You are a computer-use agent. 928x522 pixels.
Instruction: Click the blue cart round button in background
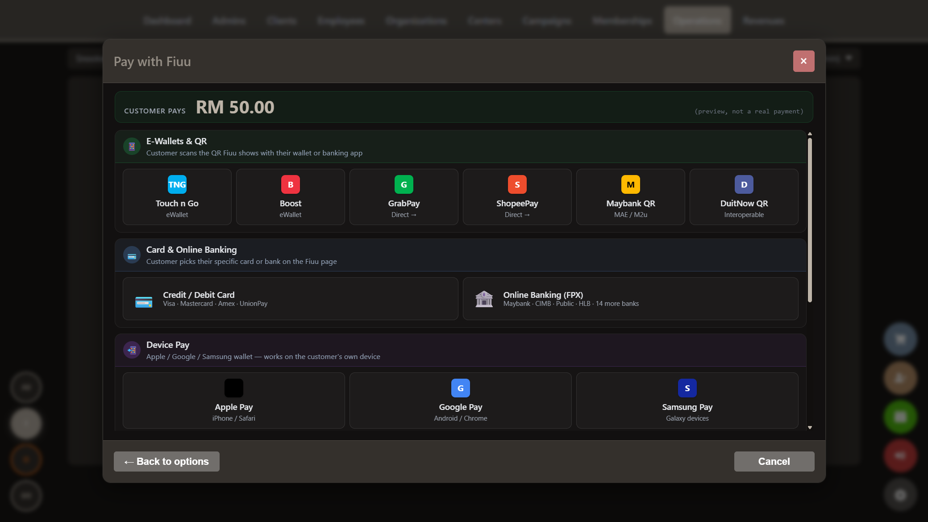(901, 339)
